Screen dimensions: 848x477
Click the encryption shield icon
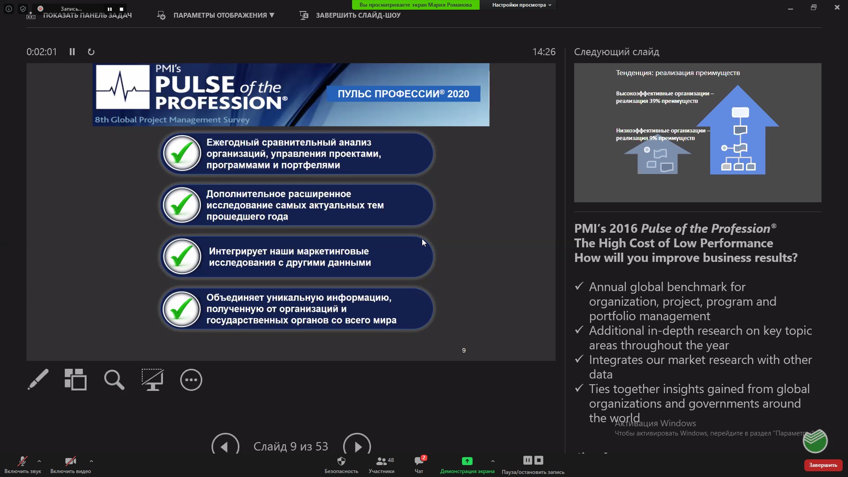[x=23, y=9]
